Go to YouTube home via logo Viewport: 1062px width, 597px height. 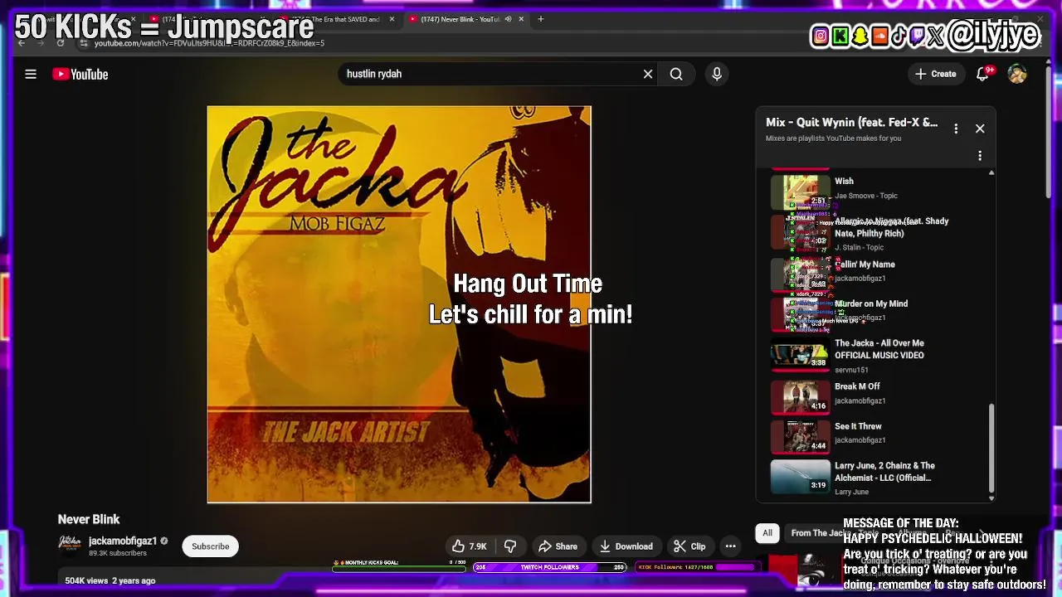point(80,74)
